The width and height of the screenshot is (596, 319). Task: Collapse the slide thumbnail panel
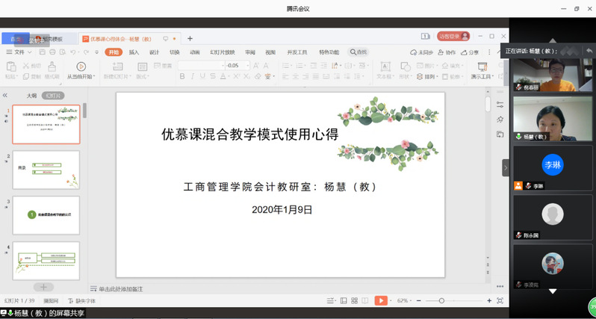click(x=5, y=96)
